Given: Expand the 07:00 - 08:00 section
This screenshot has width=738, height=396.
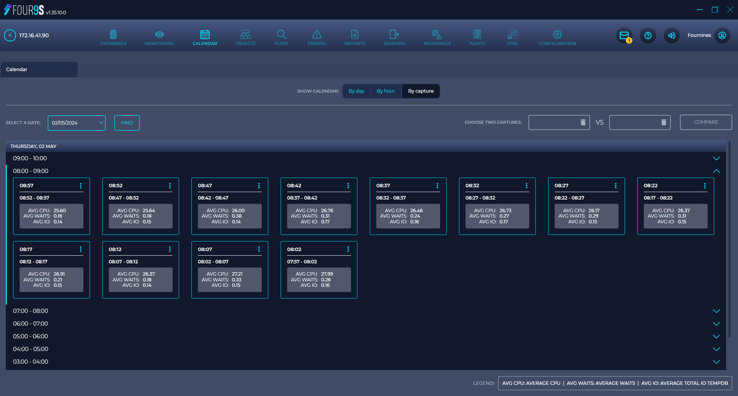Looking at the screenshot, I should point(716,311).
